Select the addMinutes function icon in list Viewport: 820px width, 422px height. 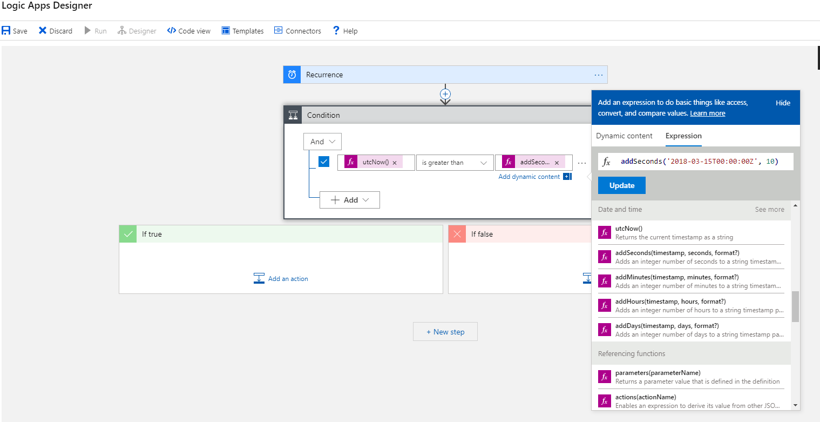tap(605, 281)
